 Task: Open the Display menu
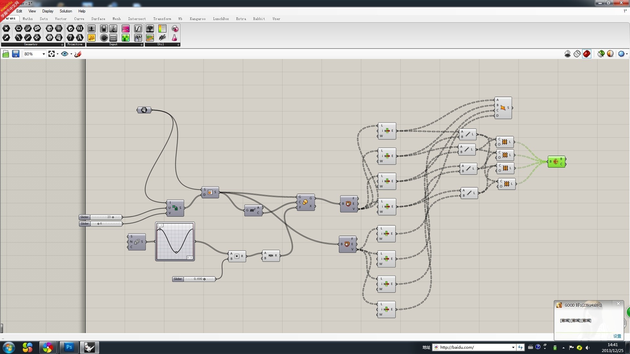click(x=48, y=11)
